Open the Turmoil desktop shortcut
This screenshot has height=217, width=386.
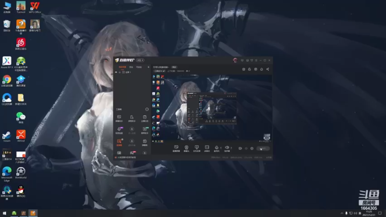[x=21, y=7]
